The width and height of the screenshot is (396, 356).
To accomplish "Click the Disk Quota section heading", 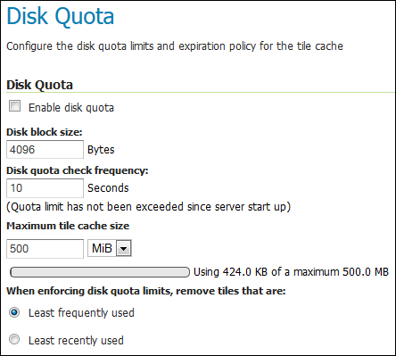I will pyautogui.click(x=39, y=85).
